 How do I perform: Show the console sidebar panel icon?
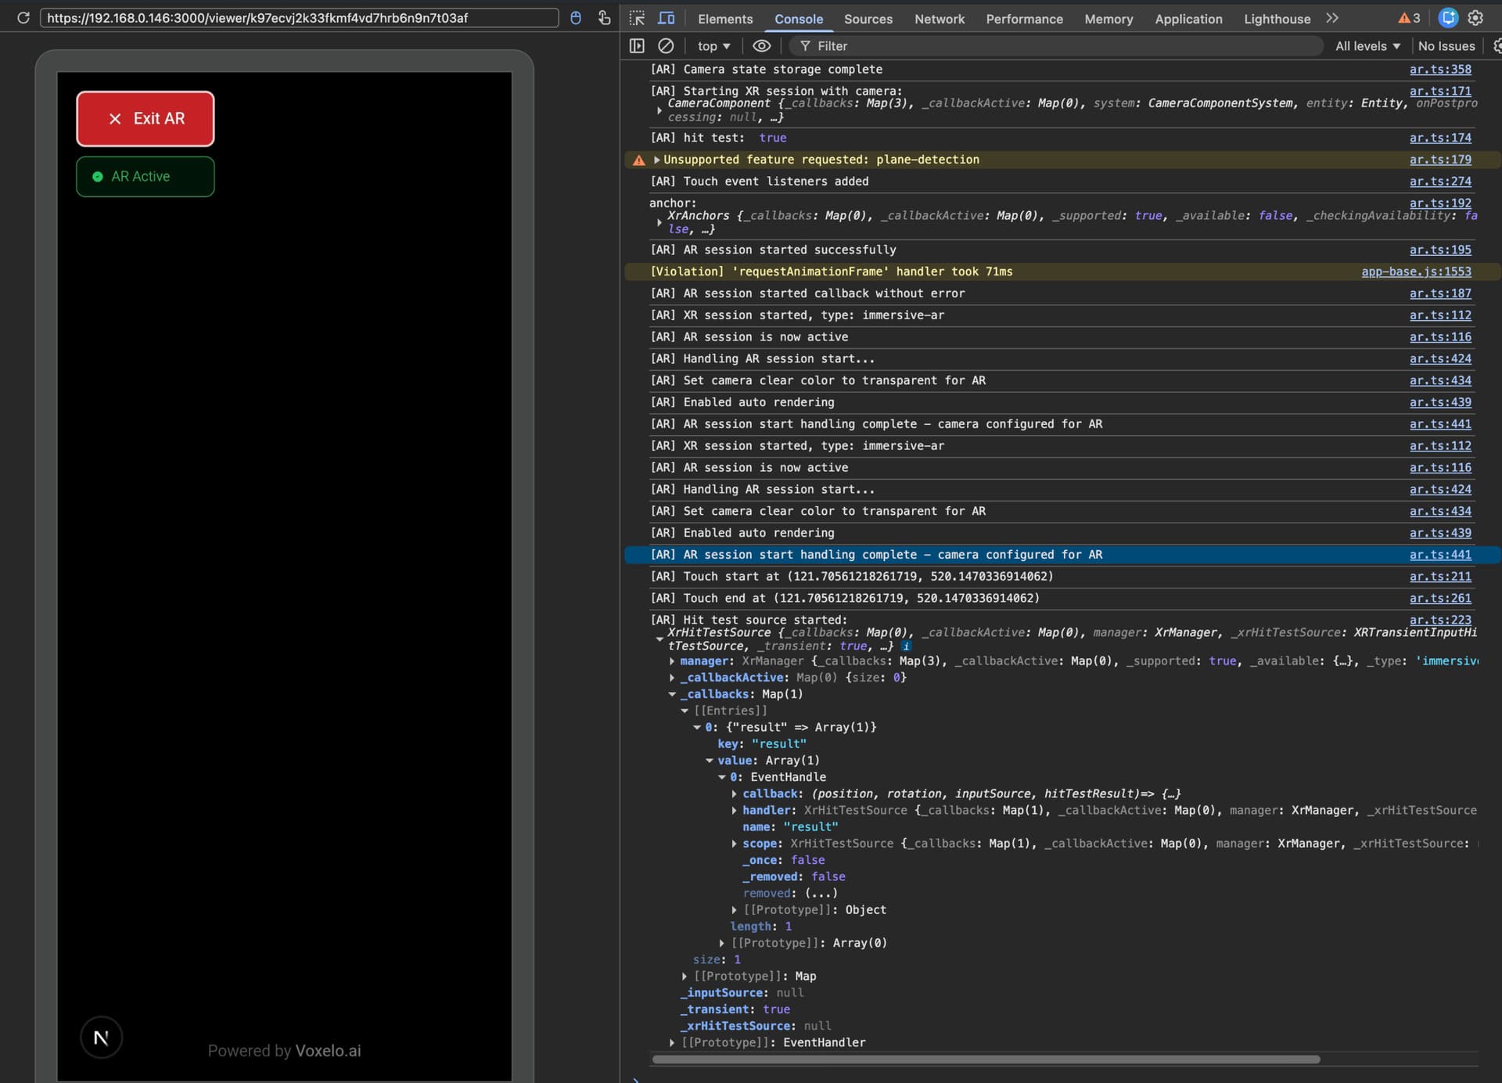(637, 46)
